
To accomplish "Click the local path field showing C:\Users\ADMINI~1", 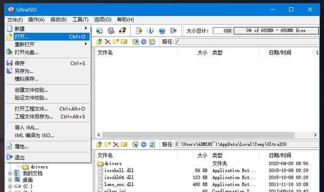I will pos(247,144).
